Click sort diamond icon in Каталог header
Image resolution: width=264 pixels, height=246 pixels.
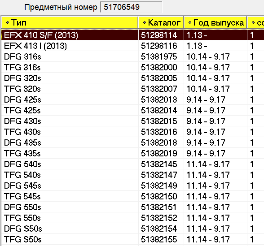tap(144, 22)
